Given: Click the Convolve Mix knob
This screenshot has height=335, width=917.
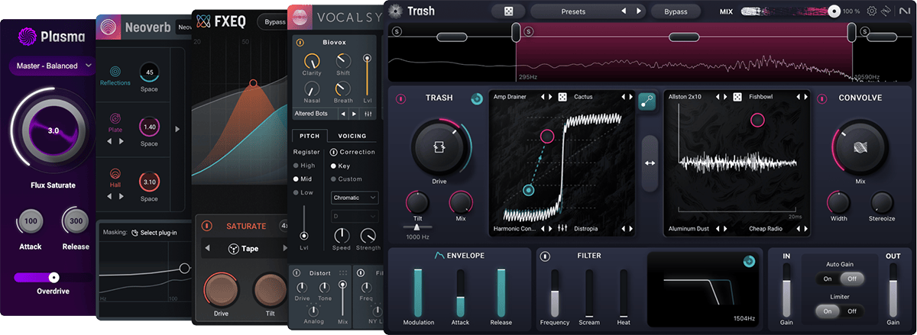Looking at the screenshot, I should point(860,147).
